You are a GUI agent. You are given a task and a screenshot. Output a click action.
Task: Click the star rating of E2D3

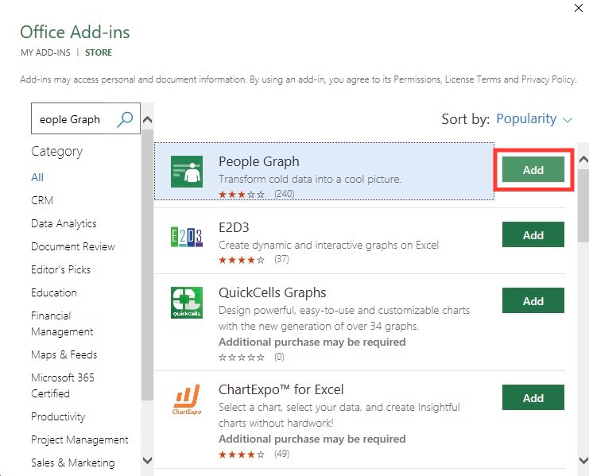click(x=242, y=260)
